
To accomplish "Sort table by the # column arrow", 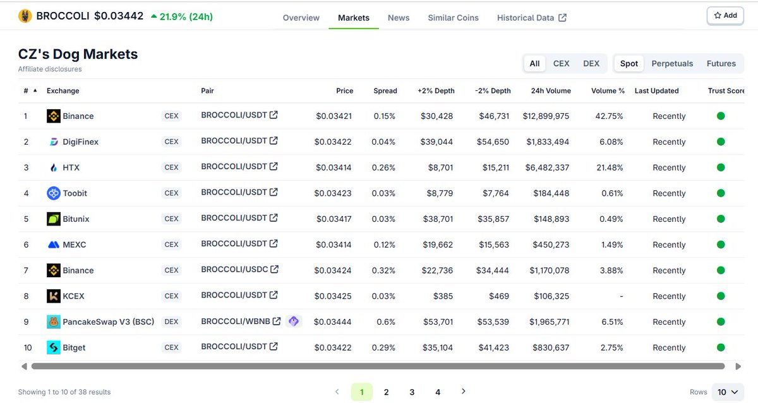I will point(35,90).
